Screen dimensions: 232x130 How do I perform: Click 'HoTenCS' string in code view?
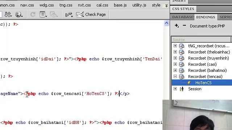(95, 94)
